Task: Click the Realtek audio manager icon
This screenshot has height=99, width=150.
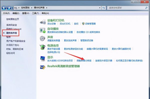Action: pos(43,67)
